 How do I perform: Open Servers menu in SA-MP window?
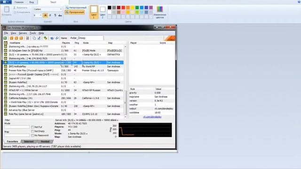point(23,33)
